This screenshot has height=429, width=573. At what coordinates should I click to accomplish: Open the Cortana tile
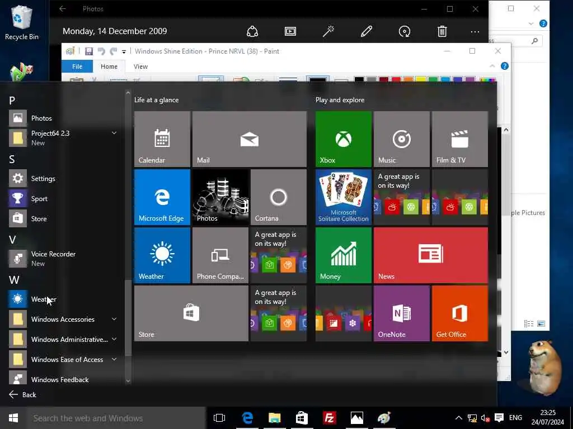(279, 197)
